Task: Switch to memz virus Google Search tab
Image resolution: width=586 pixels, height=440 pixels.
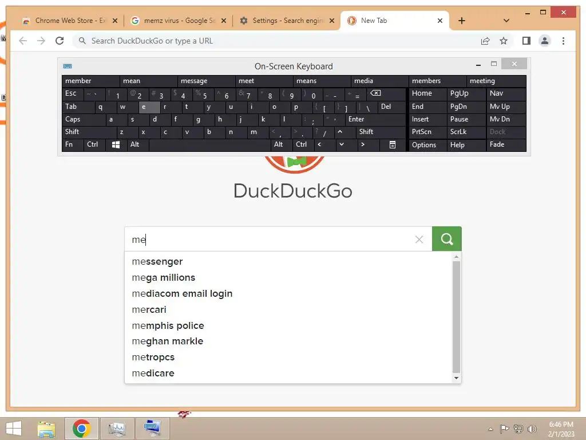Action: (x=179, y=21)
